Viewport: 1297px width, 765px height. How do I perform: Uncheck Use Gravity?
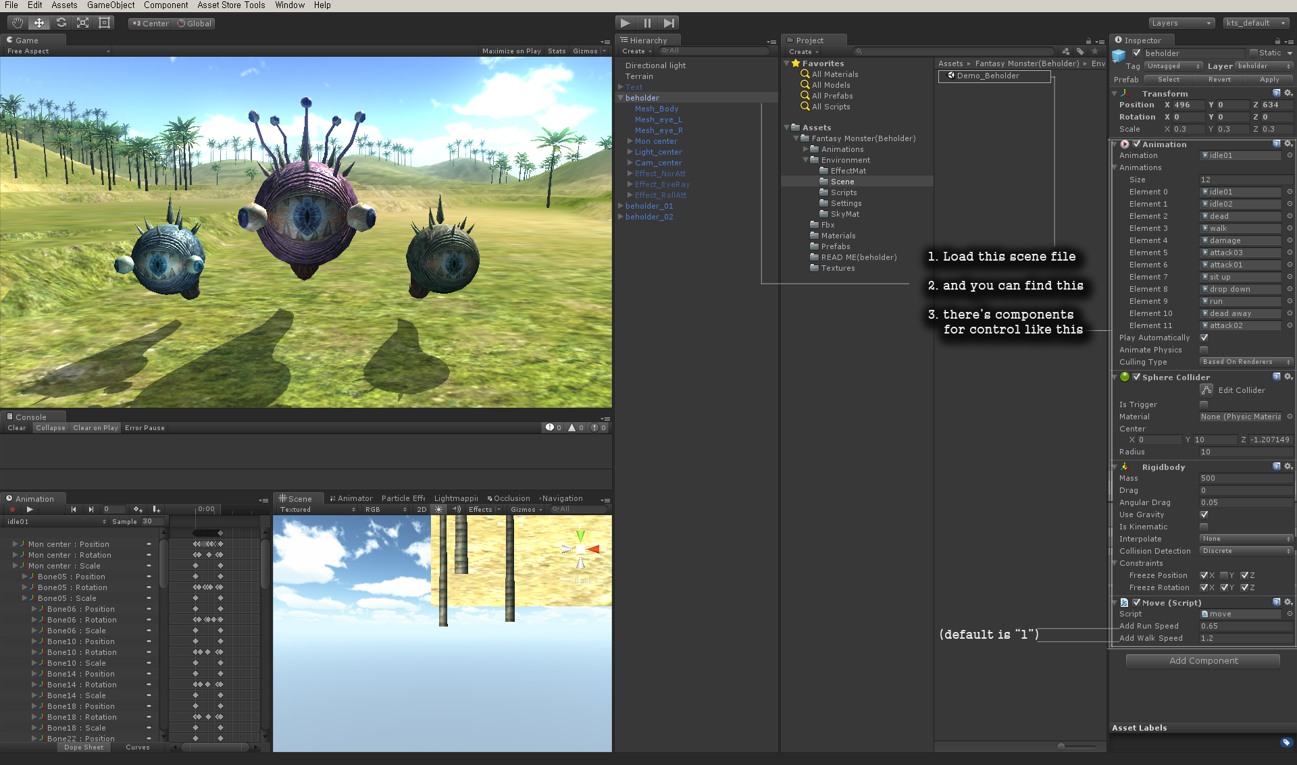tap(1204, 515)
